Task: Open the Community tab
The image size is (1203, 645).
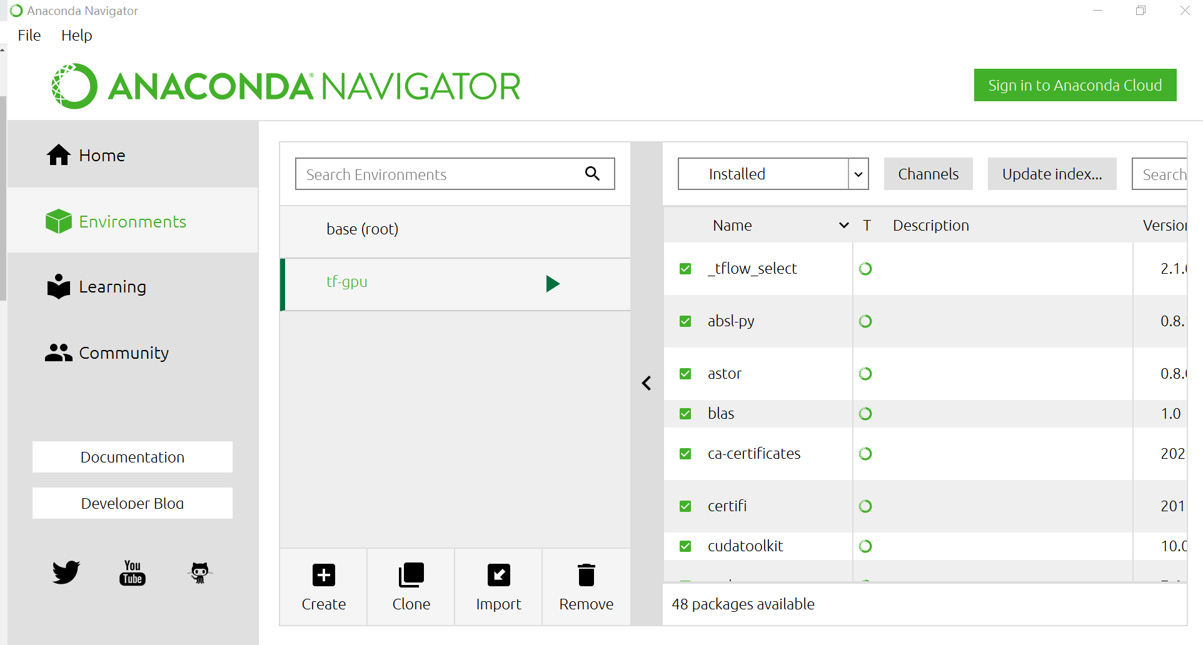Action: (x=133, y=352)
